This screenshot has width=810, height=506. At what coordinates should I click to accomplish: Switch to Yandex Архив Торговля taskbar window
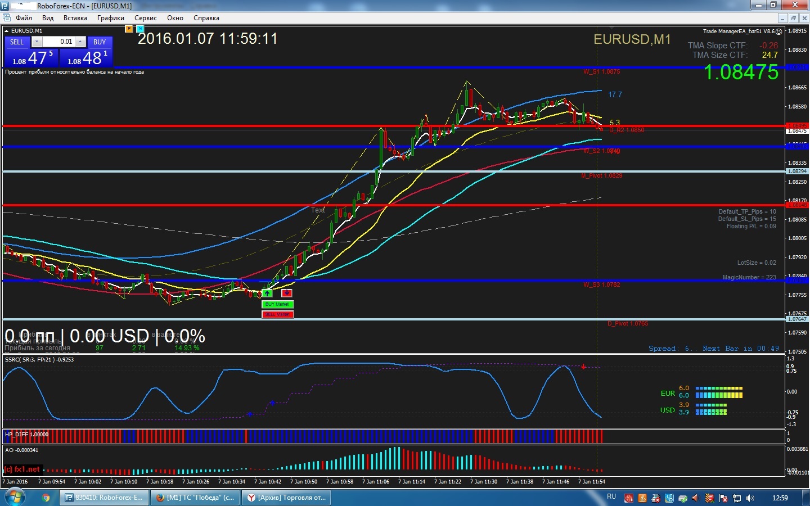286,498
